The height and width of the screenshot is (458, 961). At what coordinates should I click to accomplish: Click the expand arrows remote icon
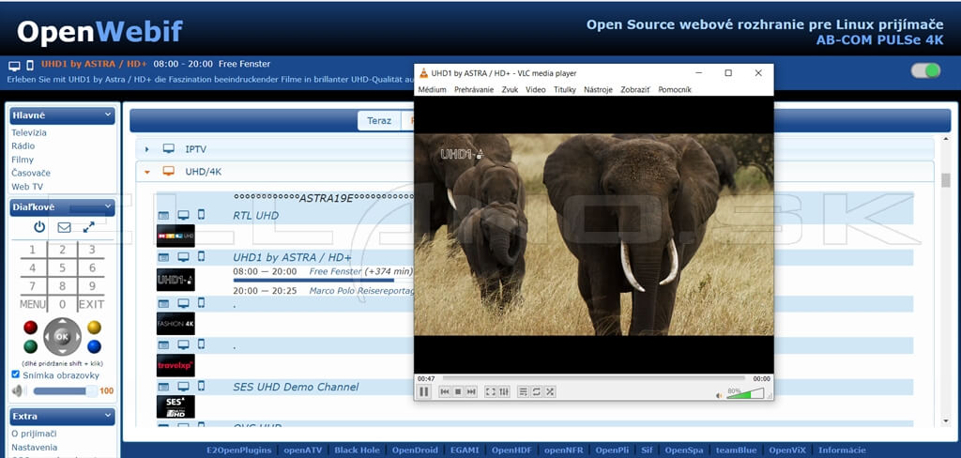pyautogui.click(x=89, y=227)
